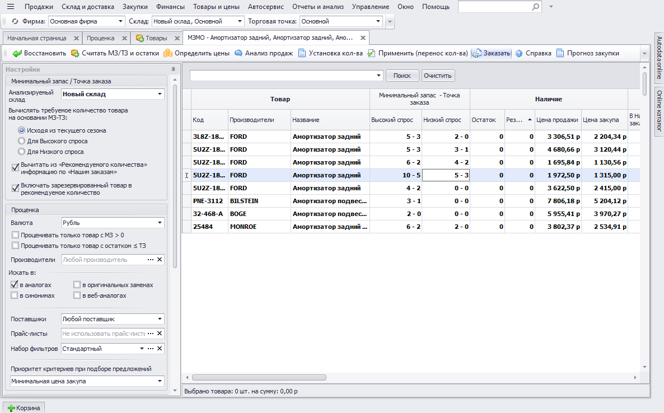Open the table search field dropdown arrow

pos(378,76)
